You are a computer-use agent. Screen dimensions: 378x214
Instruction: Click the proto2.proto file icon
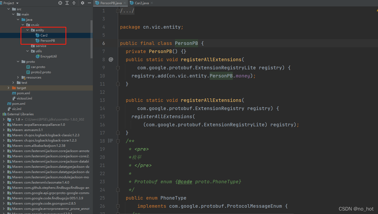coord(28,72)
